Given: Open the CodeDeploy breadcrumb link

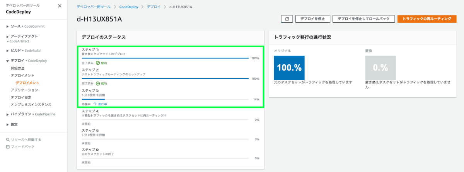Looking at the screenshot, I should (130, 7).
